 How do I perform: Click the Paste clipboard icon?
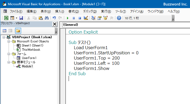[41, 18]
